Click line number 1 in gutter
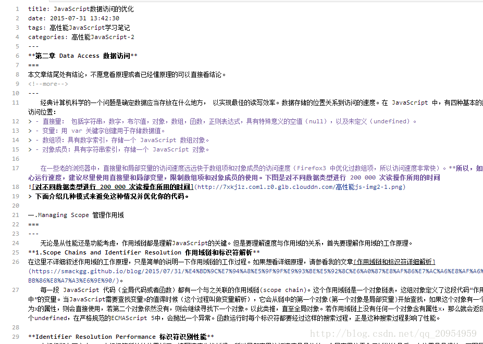Screen dimensions: 483x344 (x=18, y=9)
